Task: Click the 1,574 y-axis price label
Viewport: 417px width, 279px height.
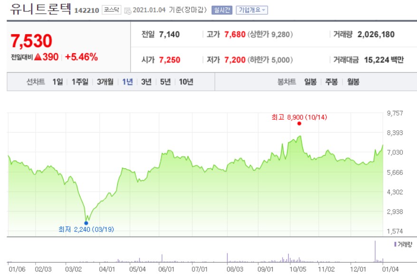Action: (x=395, y=231)
